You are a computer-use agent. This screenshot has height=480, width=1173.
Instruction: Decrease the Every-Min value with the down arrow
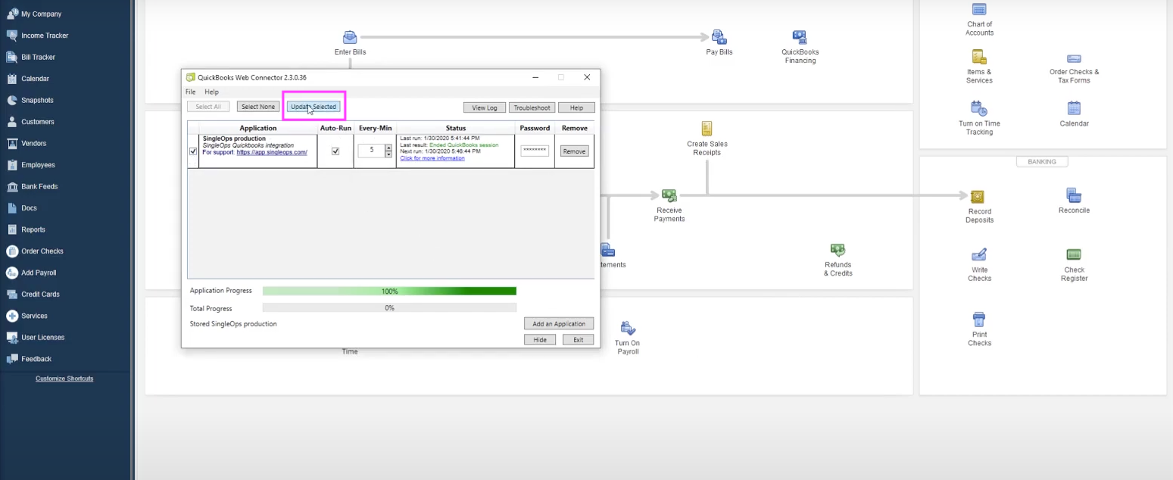point(388,154)
